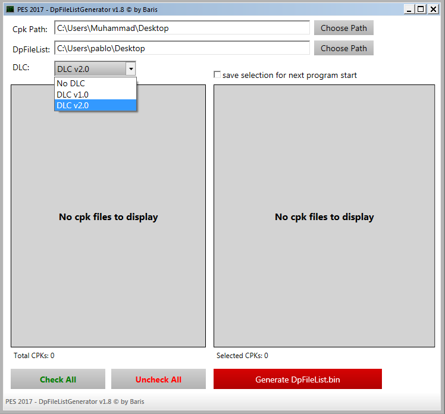Click into the Cpk Path input field

182,28
